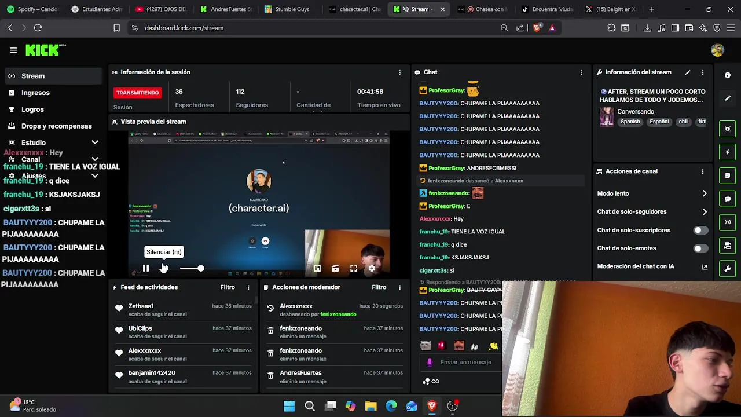Reload the dashboard page
Screen dimensions: 741x417
pos(38,28)
